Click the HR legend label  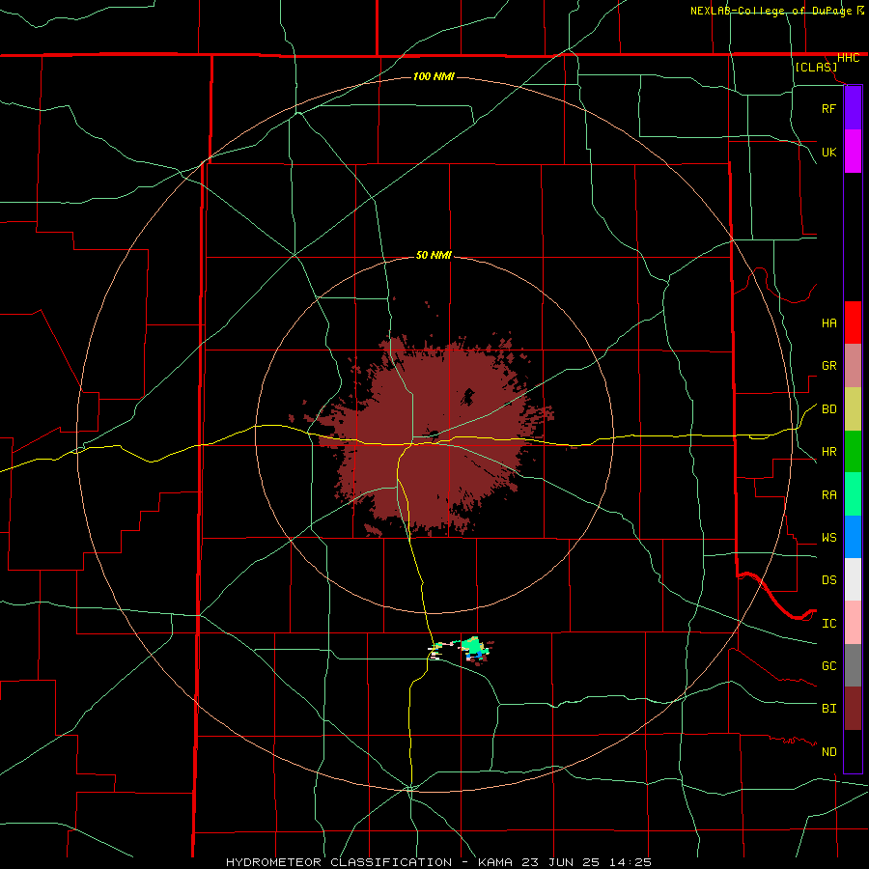(x=828, y=452)
